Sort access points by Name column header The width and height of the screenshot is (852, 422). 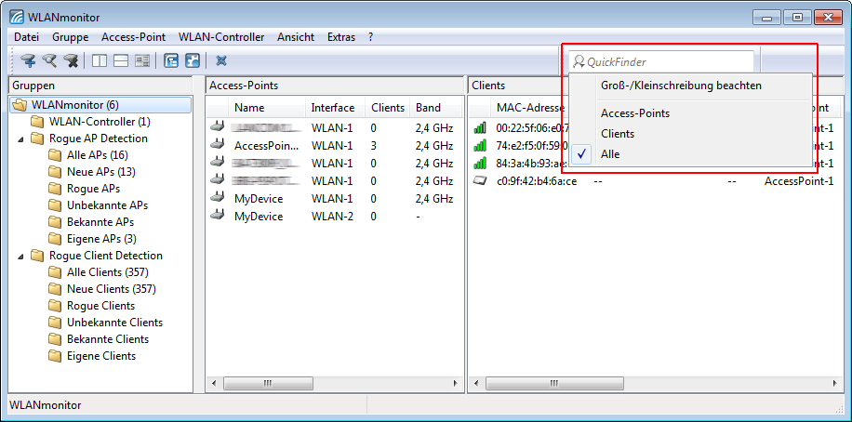248,108
